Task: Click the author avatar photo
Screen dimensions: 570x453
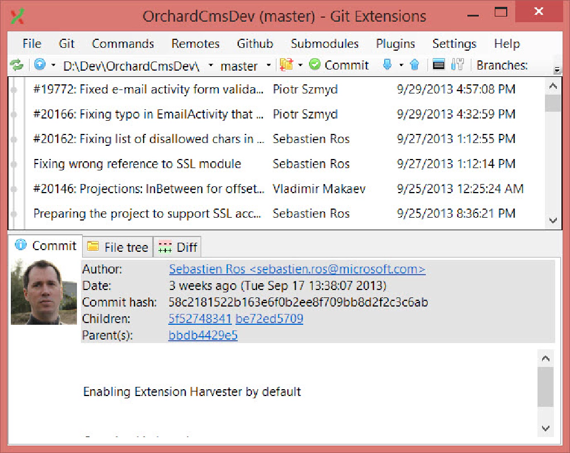Action: [44, 292]
